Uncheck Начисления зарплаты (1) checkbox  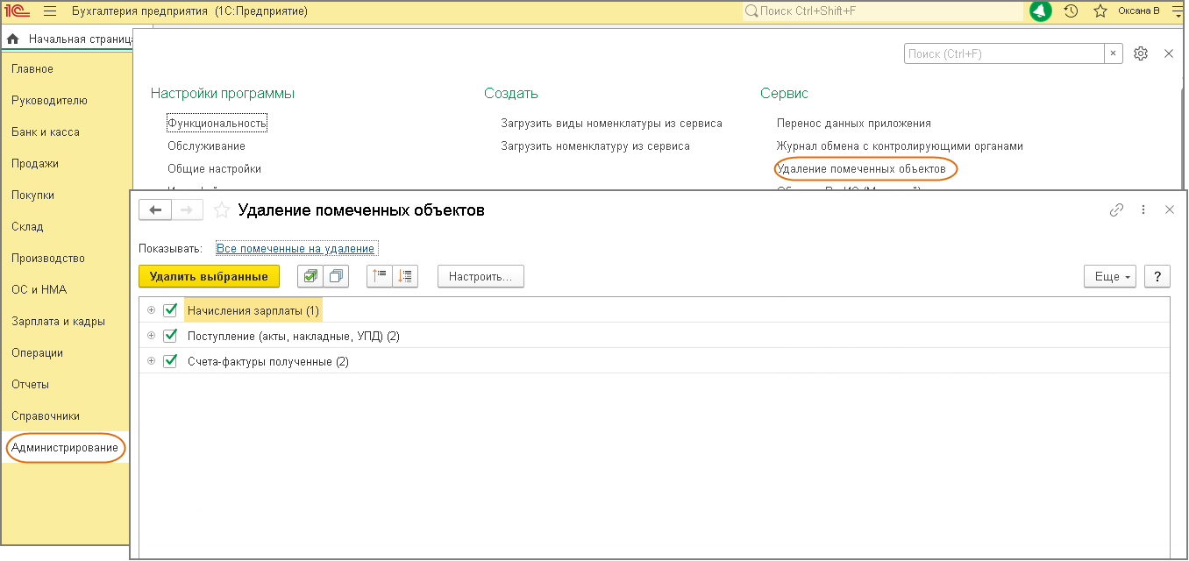pyautogui.click(x=170, y=310)
